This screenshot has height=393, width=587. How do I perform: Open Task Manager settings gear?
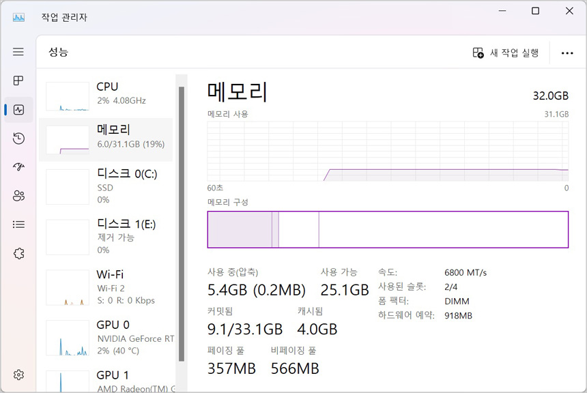(18, 375)
